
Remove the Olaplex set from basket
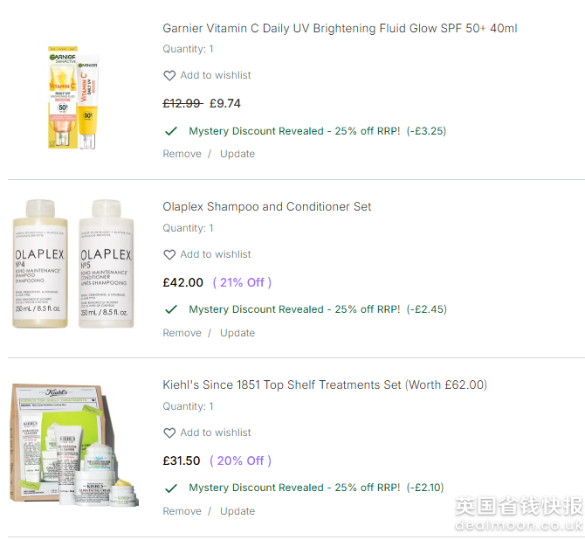pos(182,333)
